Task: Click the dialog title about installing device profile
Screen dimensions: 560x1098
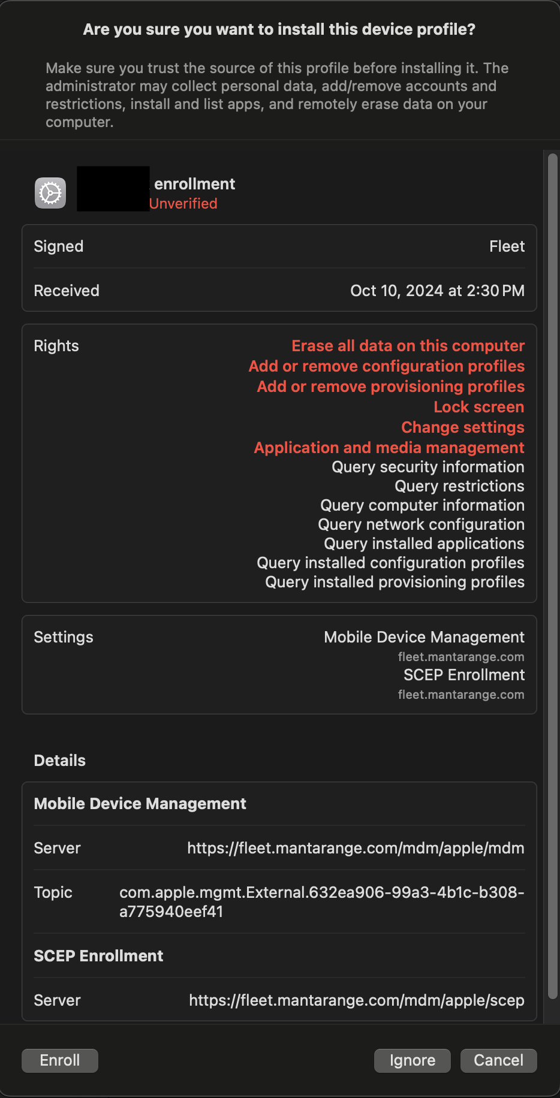Action: 279,29
